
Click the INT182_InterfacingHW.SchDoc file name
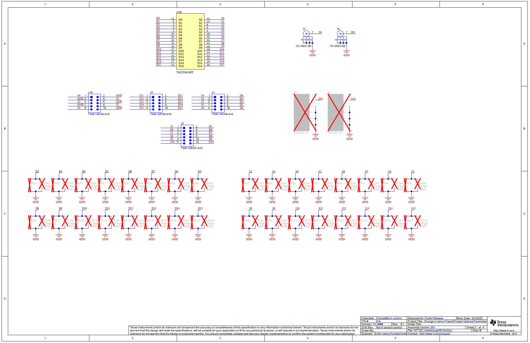[x=433, y=331]
